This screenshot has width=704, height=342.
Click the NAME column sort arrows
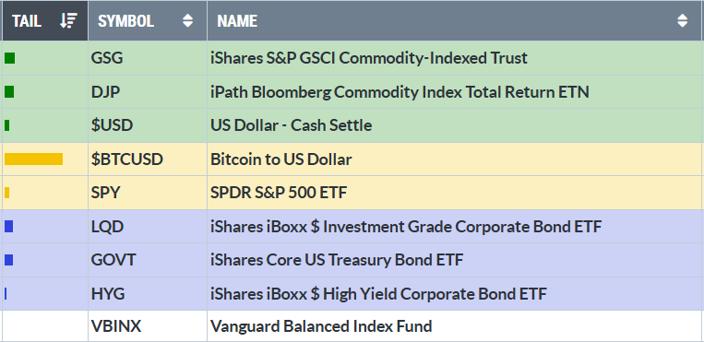click(682, 20)
